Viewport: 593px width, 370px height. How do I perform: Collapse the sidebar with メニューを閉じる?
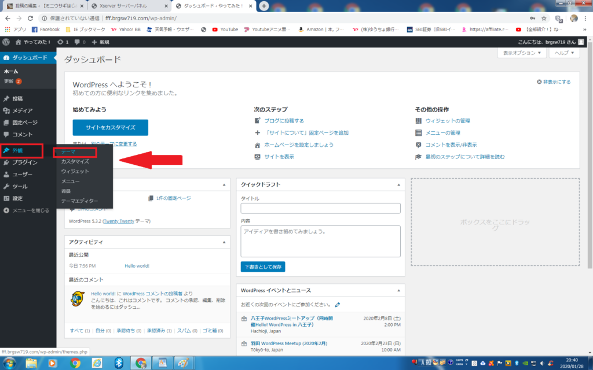point(28,210)
